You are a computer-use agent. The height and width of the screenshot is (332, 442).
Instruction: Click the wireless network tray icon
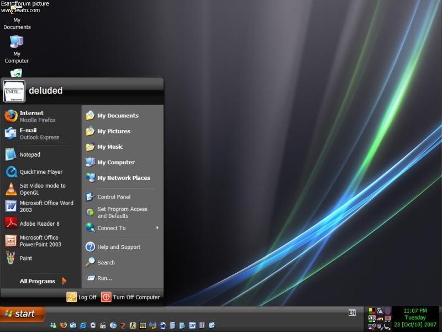pyautogui.click(x=372, y=326)
